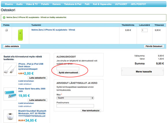
Task: Click the Tuotenimi column header
Action: 36,25
